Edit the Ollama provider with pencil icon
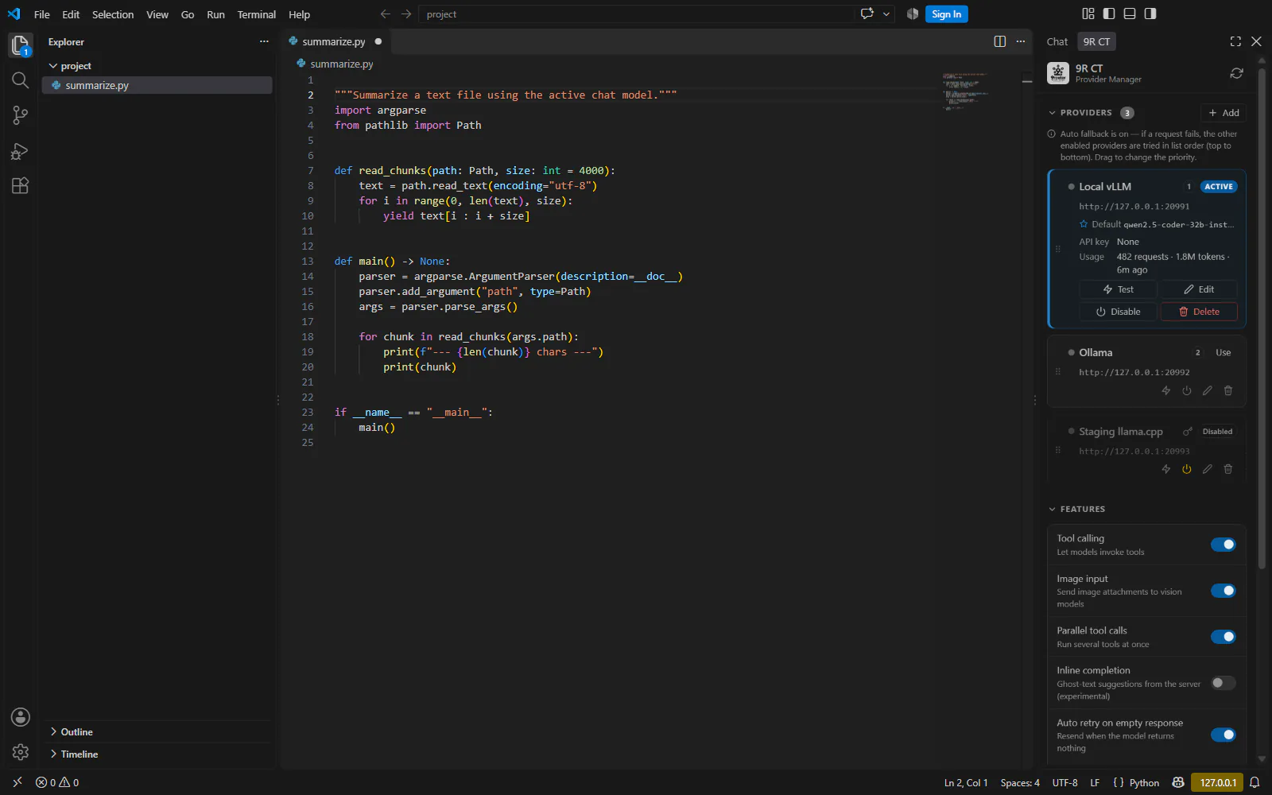Image resolution: width=1272 pixels, height=795 pixels. (1208, 390)
